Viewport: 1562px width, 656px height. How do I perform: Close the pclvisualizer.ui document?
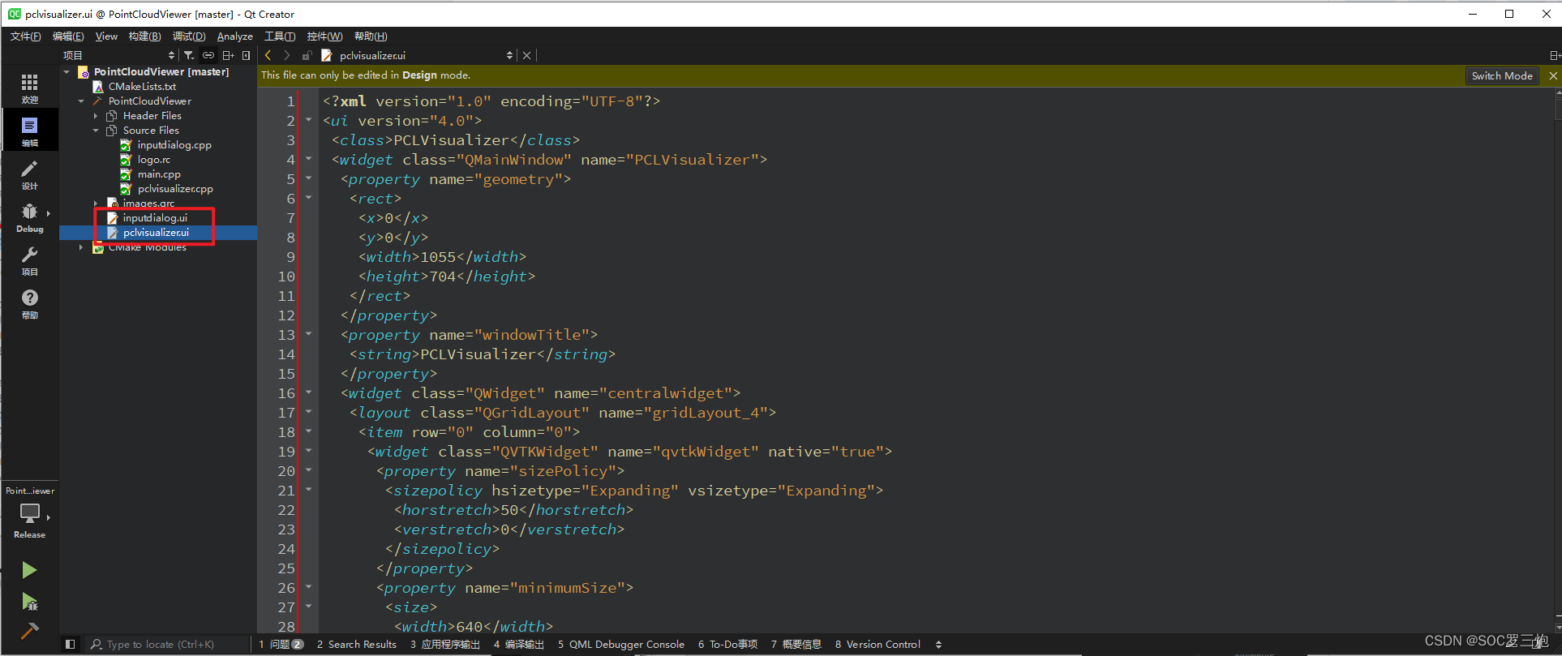click(x=526, y=55)
